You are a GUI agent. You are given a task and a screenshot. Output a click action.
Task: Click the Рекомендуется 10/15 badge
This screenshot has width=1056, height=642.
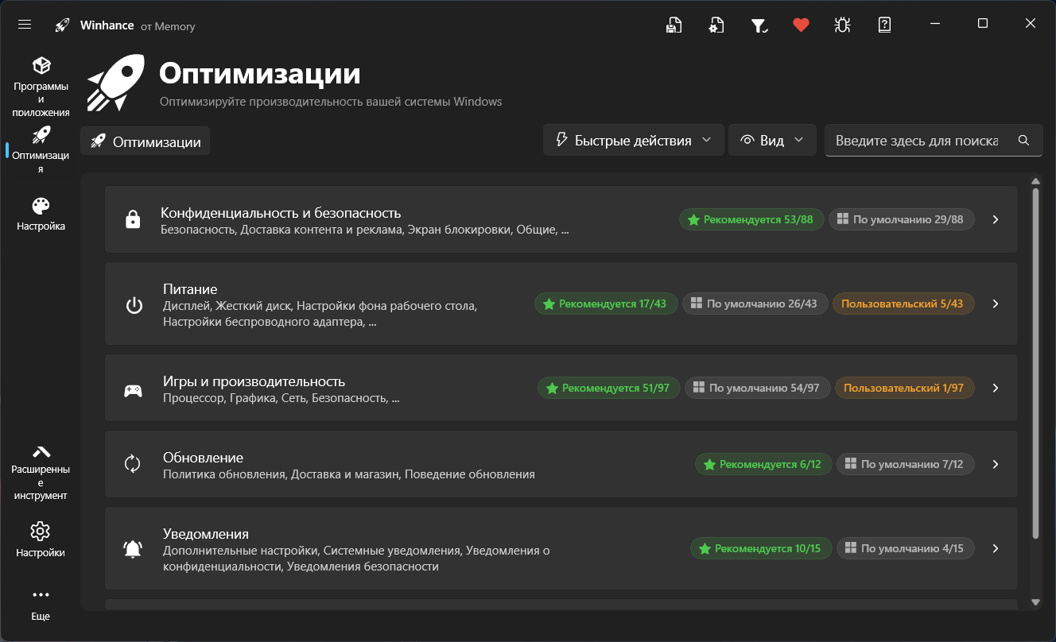[761, 548]
